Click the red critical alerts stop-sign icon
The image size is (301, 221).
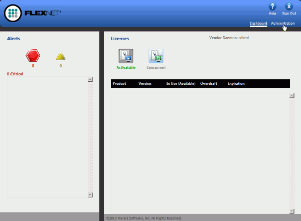tap(33, 56)
